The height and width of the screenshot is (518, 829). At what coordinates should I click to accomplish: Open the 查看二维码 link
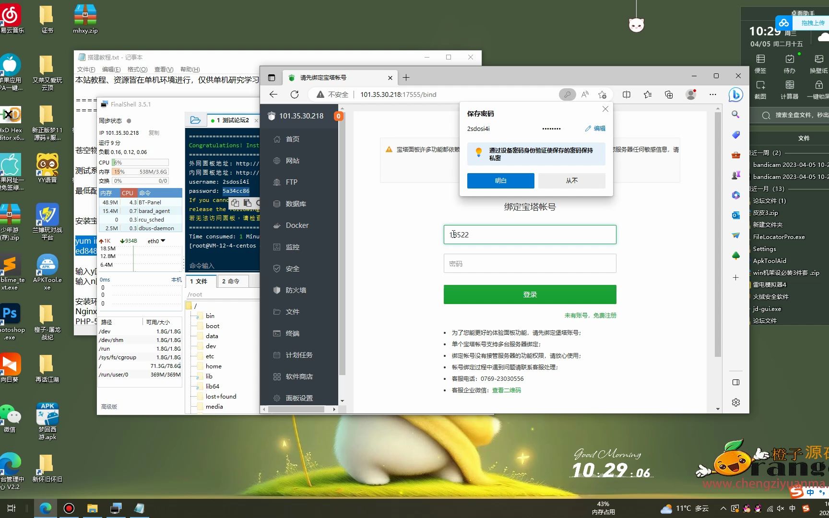[506, 390]
